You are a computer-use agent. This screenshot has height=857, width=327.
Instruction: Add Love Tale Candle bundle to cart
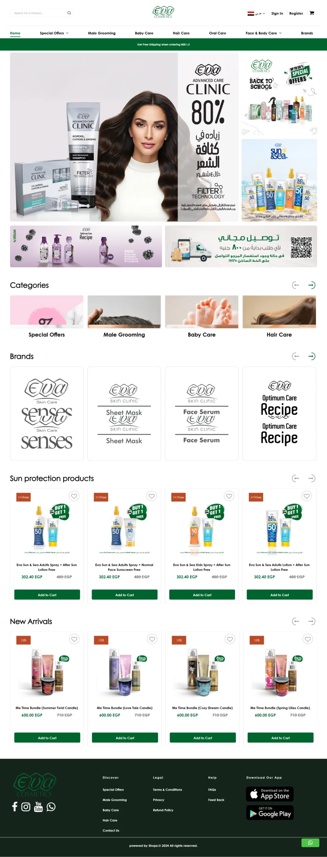pos(125,738)
